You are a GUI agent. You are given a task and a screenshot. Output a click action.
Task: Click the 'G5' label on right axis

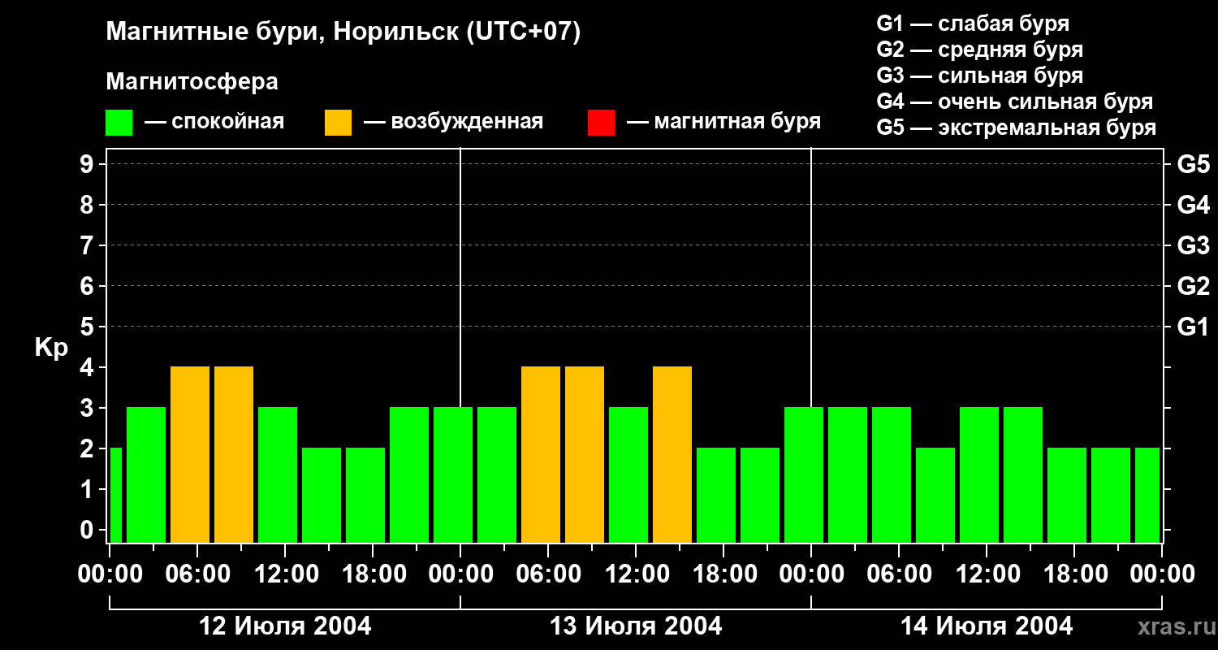pos(1193,164)
